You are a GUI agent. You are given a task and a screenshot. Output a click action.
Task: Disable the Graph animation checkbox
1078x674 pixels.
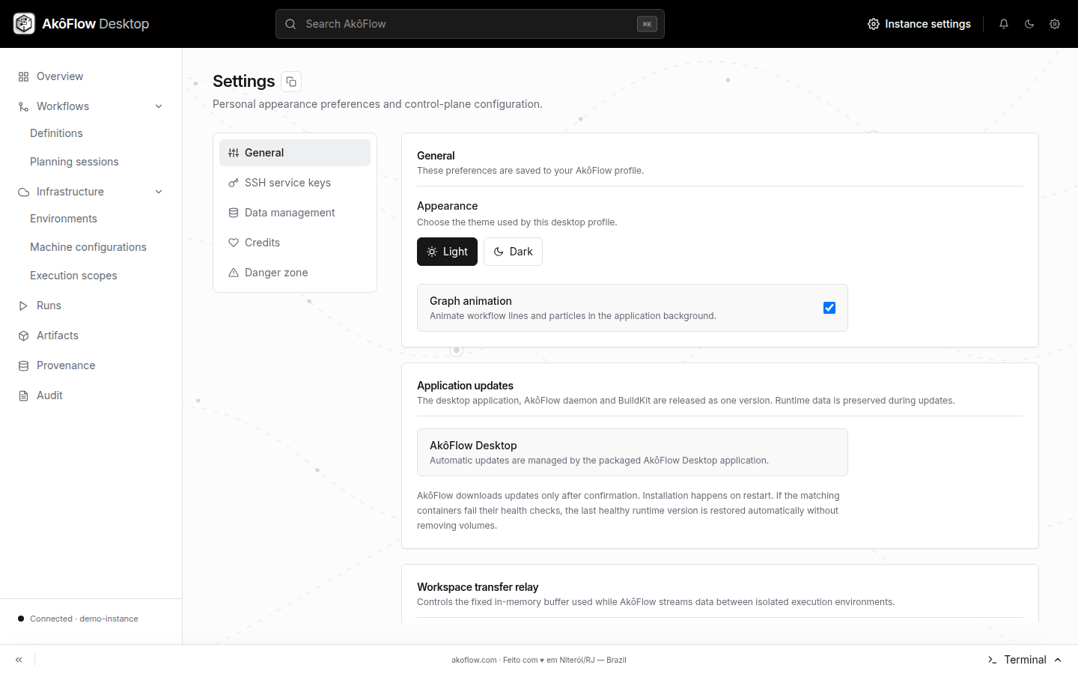tap(829, 308)
